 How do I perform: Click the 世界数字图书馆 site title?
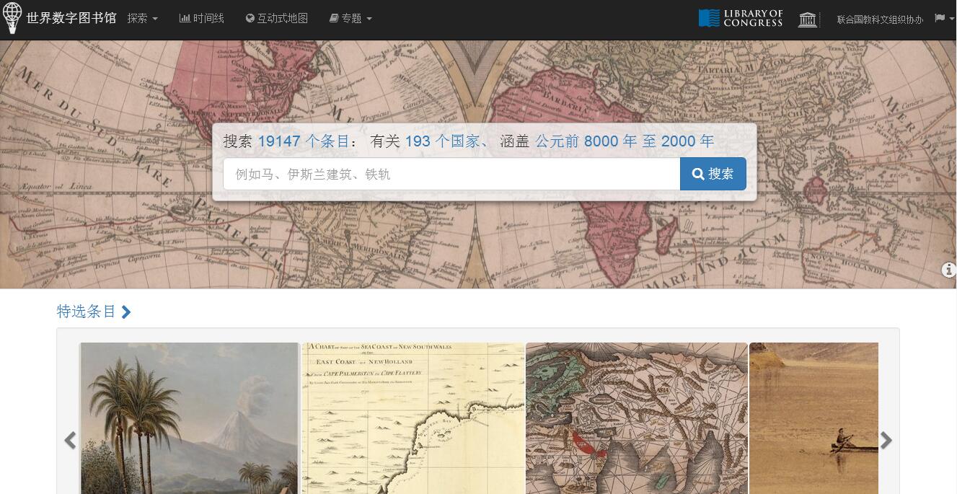(x=71, y=18)
